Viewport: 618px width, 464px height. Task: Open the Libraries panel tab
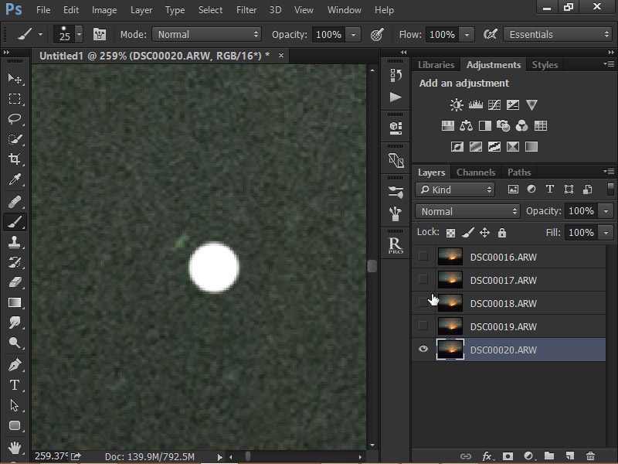tap(436, 65)
